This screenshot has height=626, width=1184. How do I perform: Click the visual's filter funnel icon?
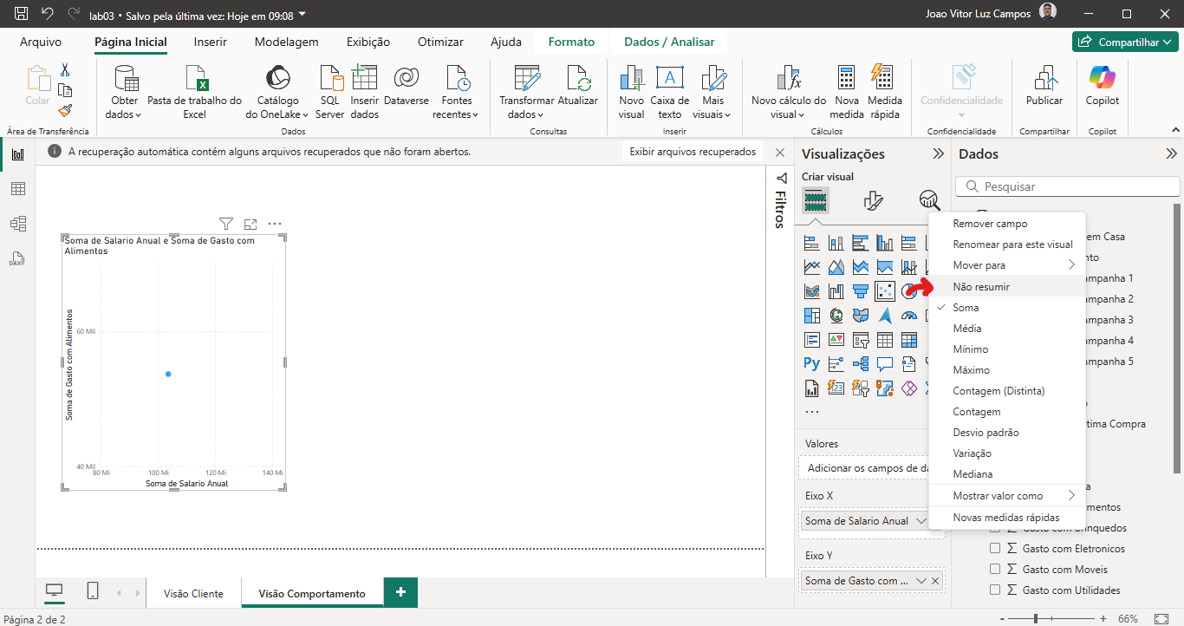point(225,224)
